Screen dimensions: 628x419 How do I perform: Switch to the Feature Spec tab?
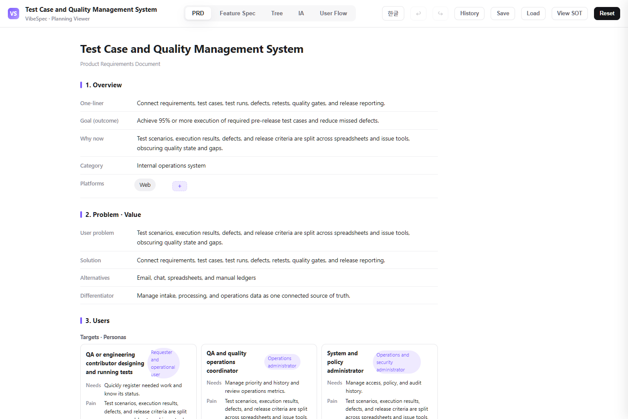[238, 13]
